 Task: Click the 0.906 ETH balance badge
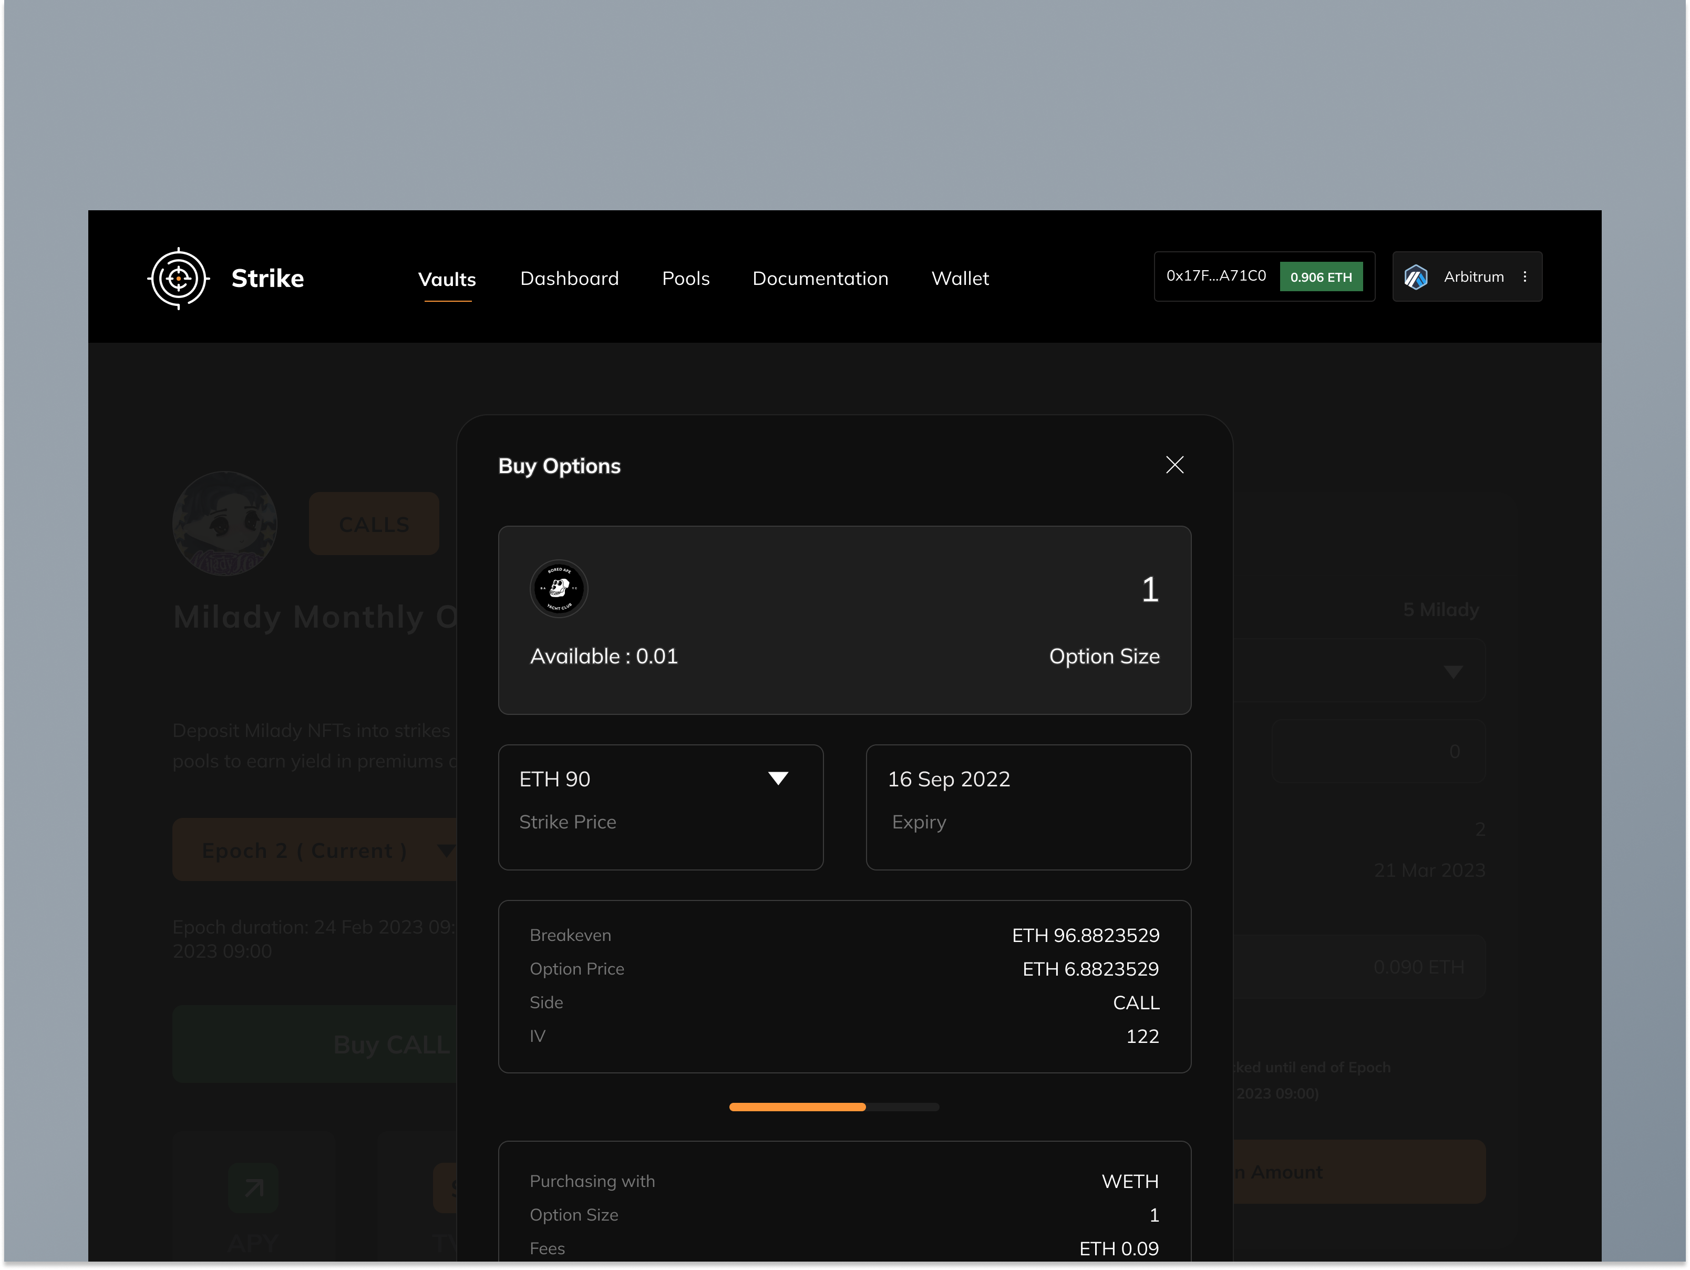pyautogui.click(x=1322, y=276)
